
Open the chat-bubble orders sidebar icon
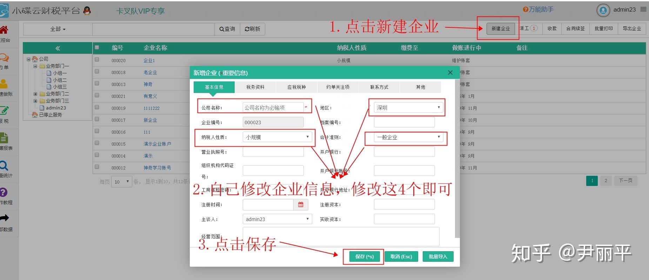4,57
